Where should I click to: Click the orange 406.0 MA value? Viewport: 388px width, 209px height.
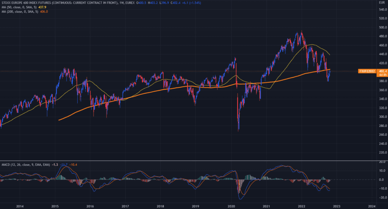41,12
